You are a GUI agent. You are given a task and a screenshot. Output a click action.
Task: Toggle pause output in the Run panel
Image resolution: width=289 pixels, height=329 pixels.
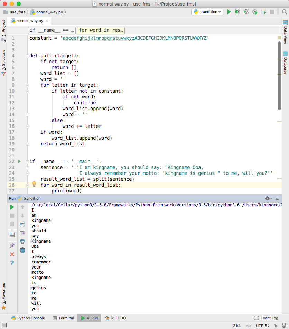pyautogui.click(x=12, y=224)
